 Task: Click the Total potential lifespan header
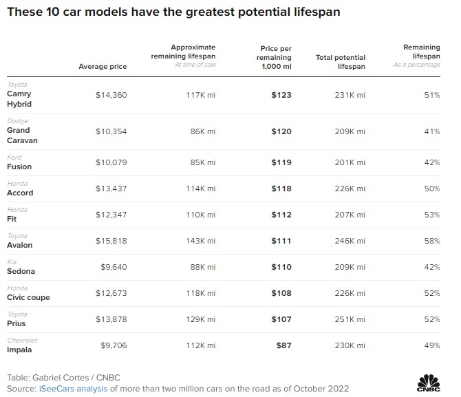coord(340,62)
